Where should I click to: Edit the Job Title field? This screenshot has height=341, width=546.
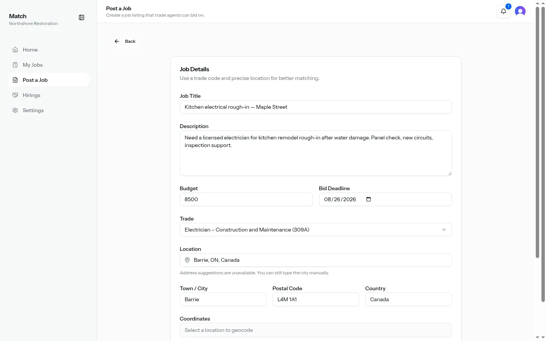pos(316,107)
